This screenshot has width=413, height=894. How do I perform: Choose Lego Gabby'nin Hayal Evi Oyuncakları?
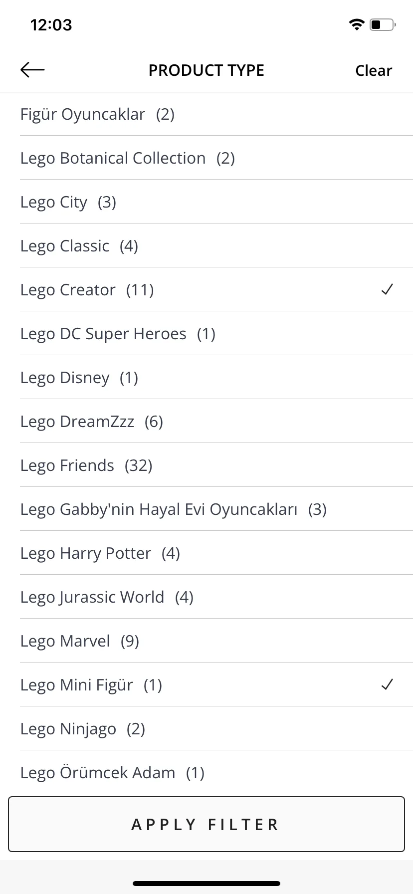216,509
